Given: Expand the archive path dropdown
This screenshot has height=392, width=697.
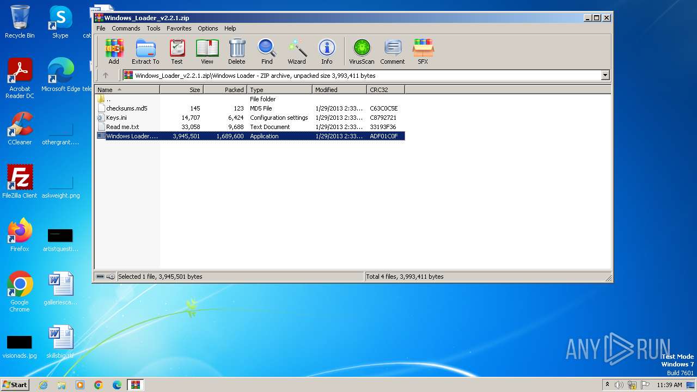Looking at the screenshot, I should coord(605,76).
